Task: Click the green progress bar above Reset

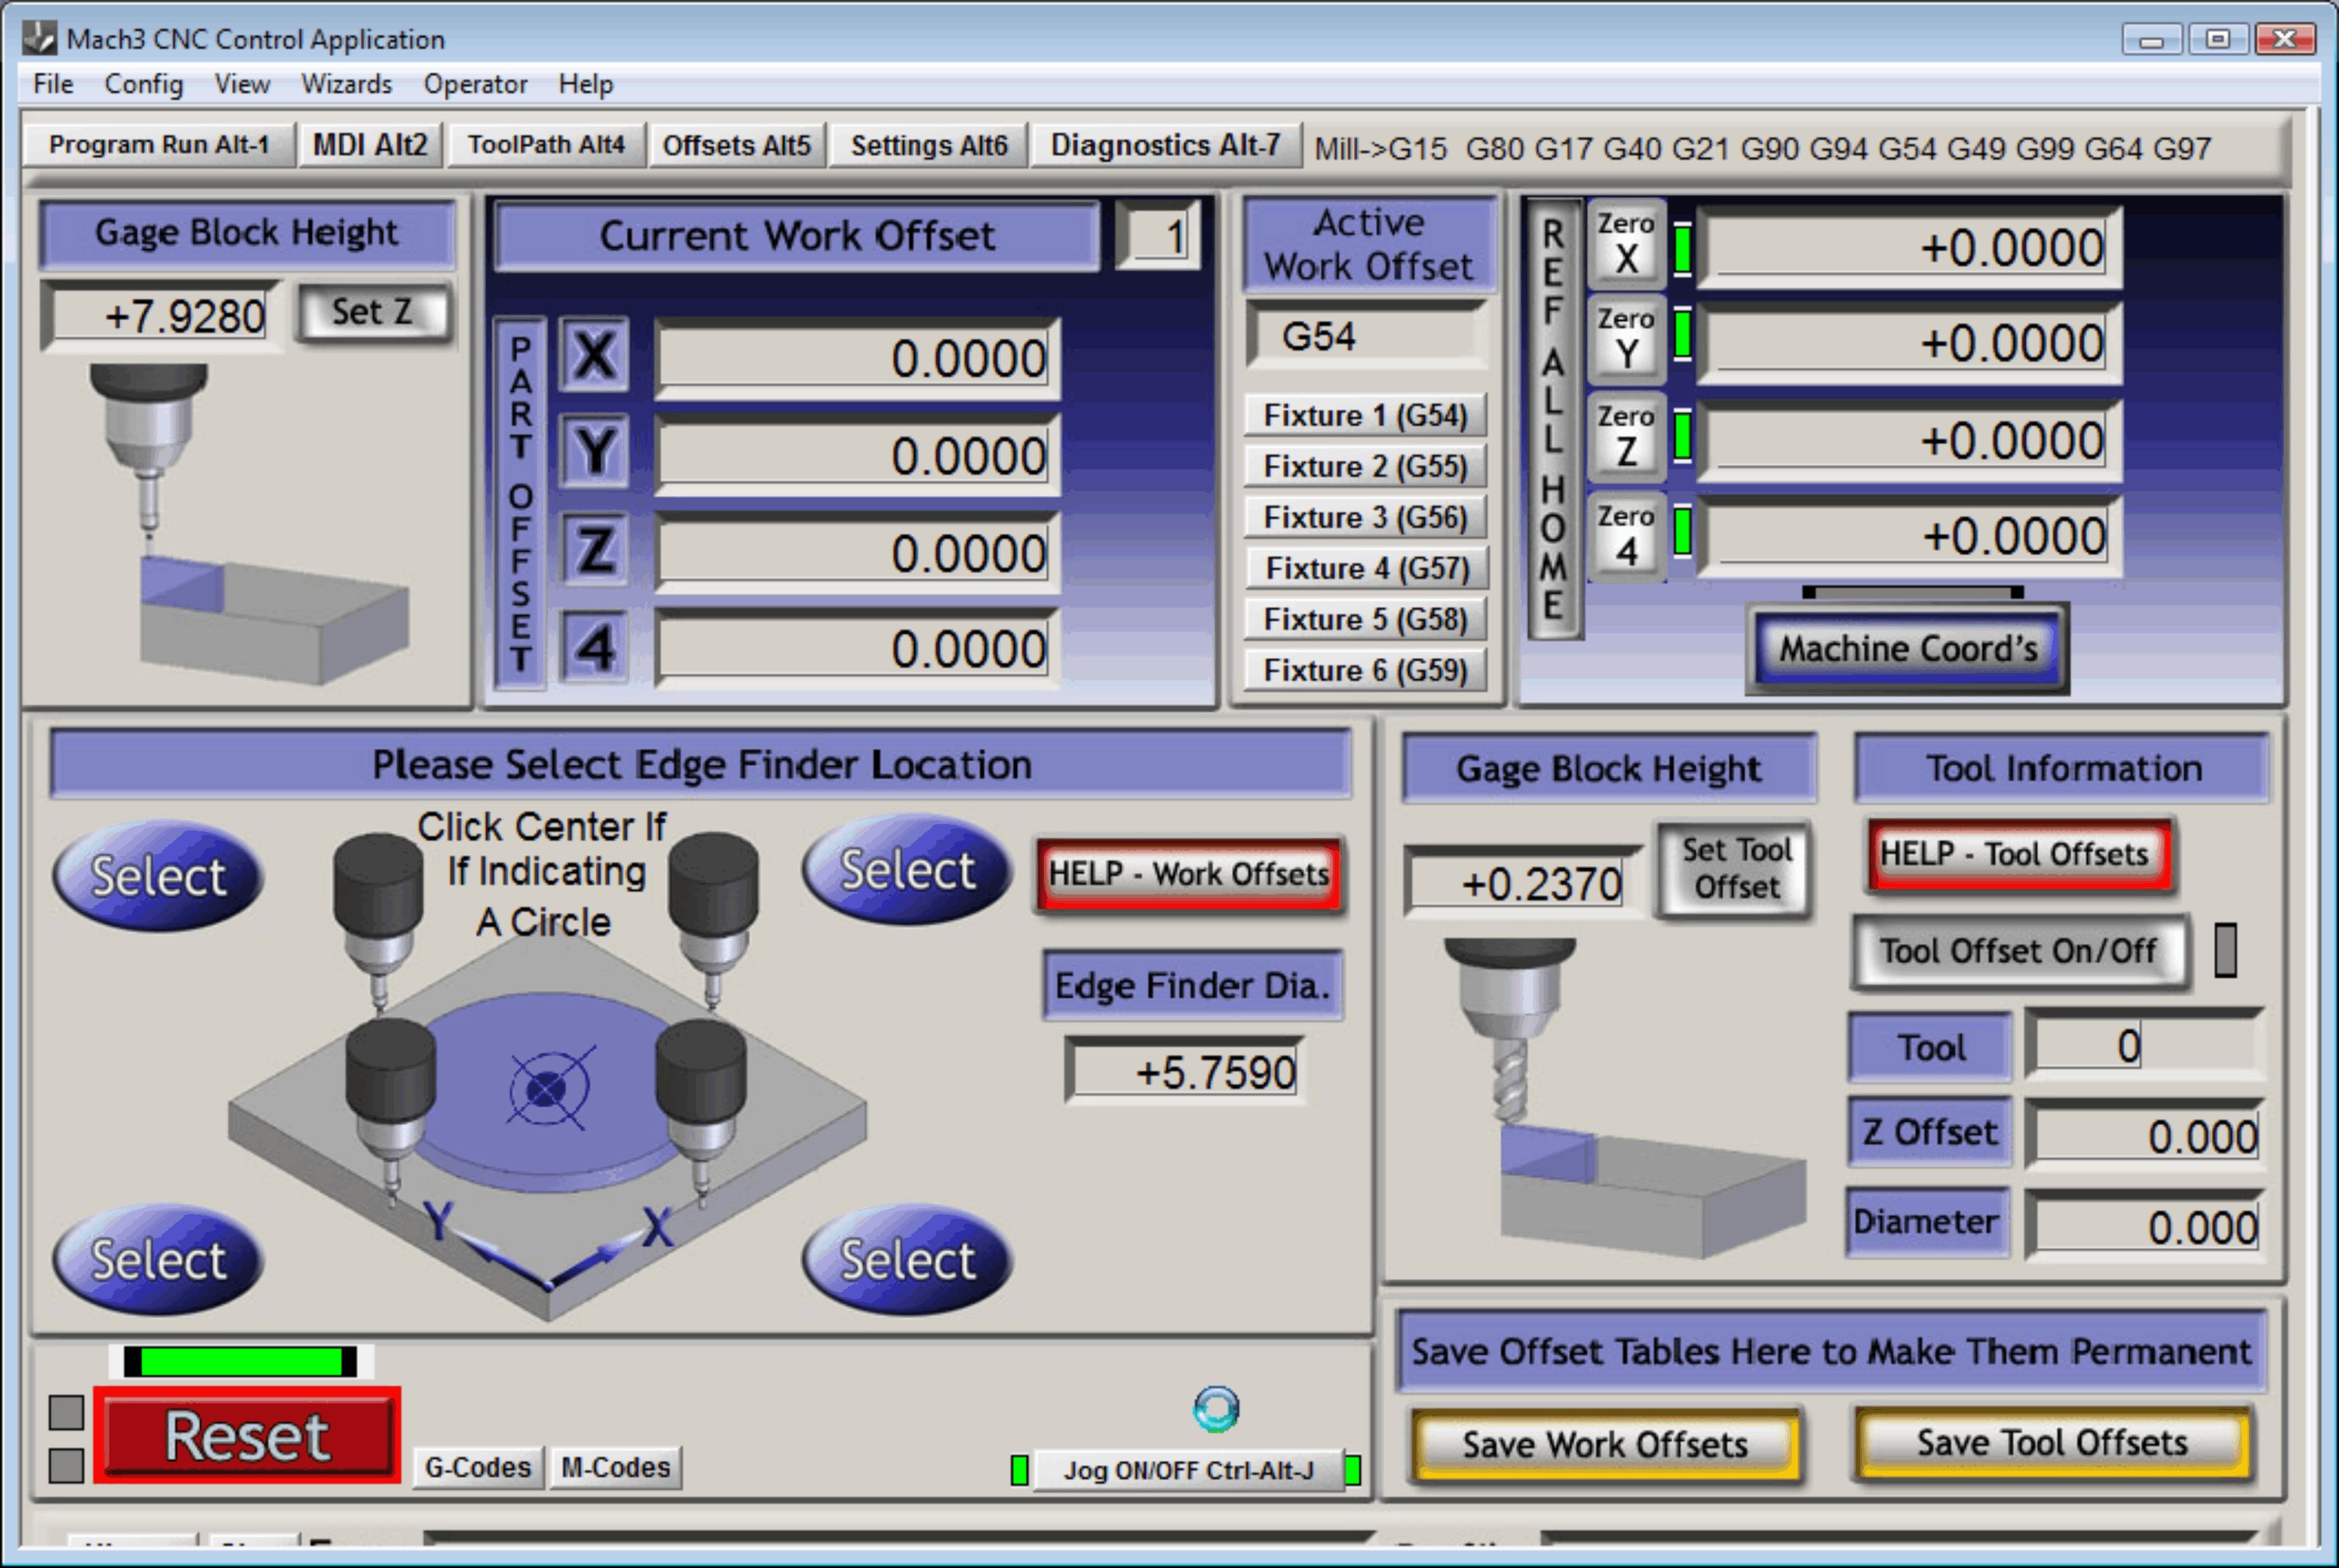Action: pos(240,1361)
